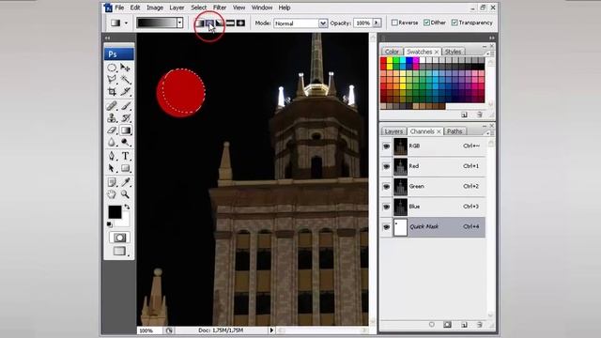Open the Image menu
Screen dimensions: 601x338
coord(155,8)
